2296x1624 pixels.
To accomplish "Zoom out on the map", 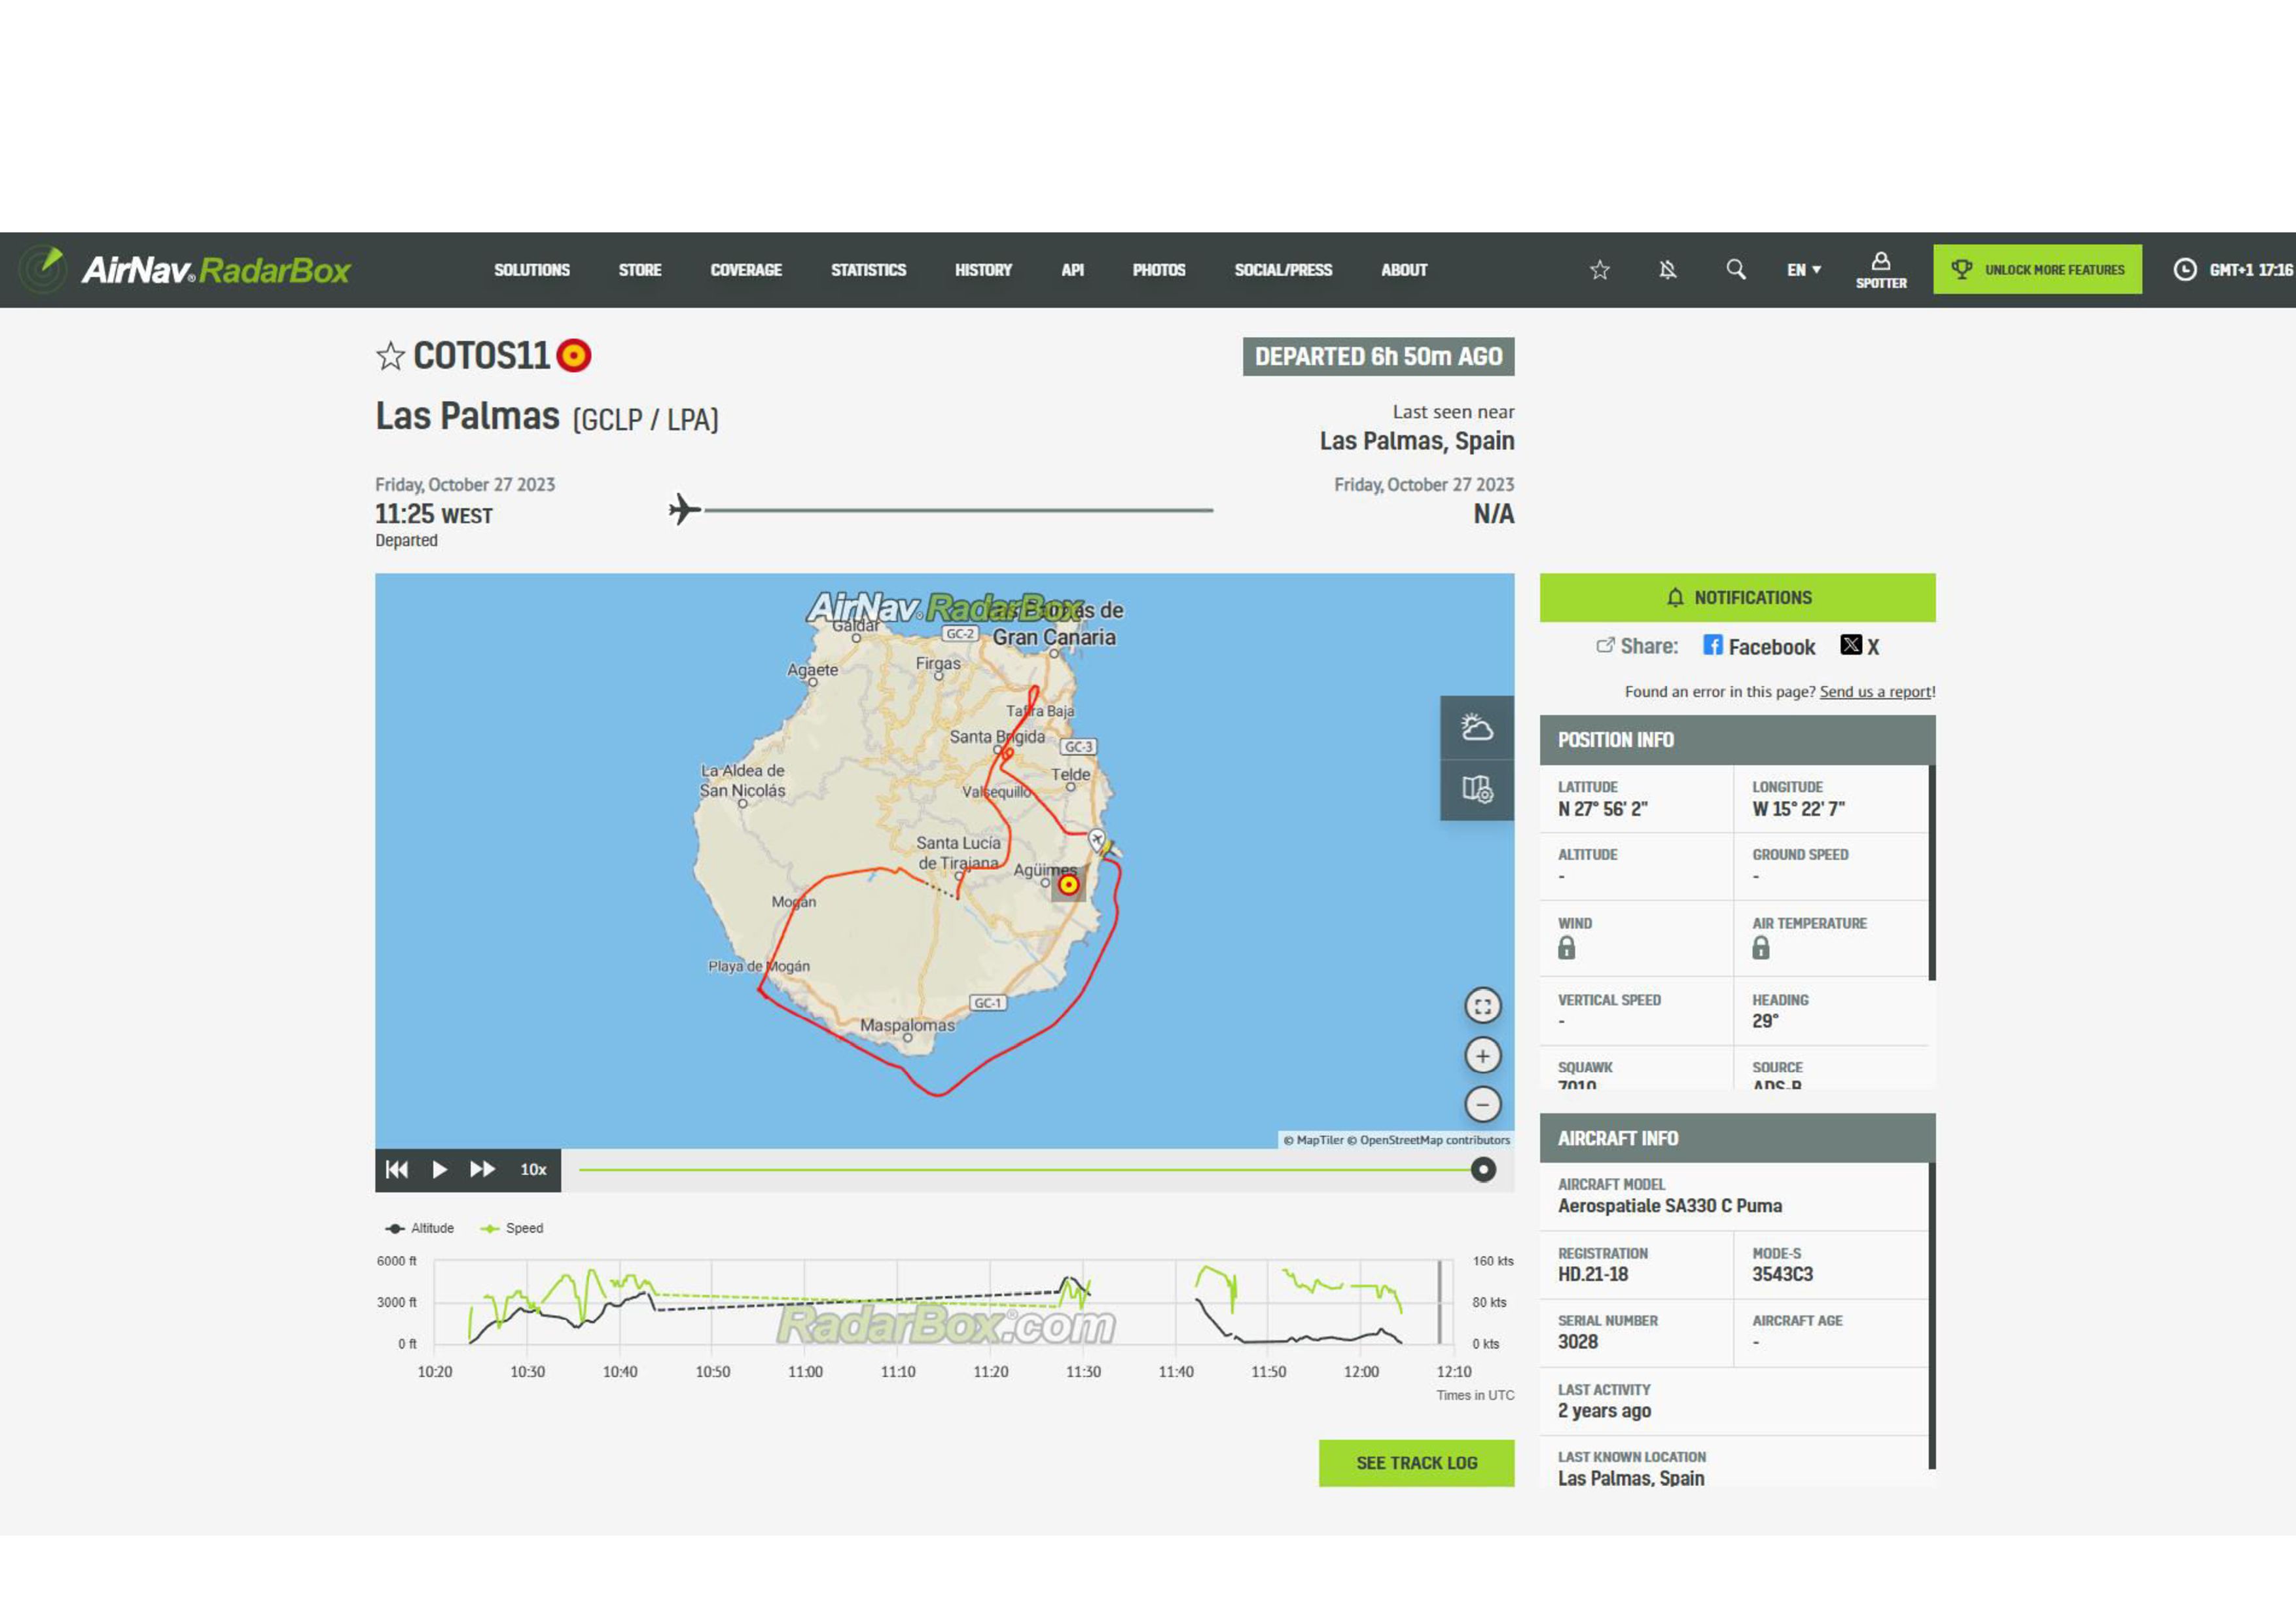I will (x=1482, y=1104).
